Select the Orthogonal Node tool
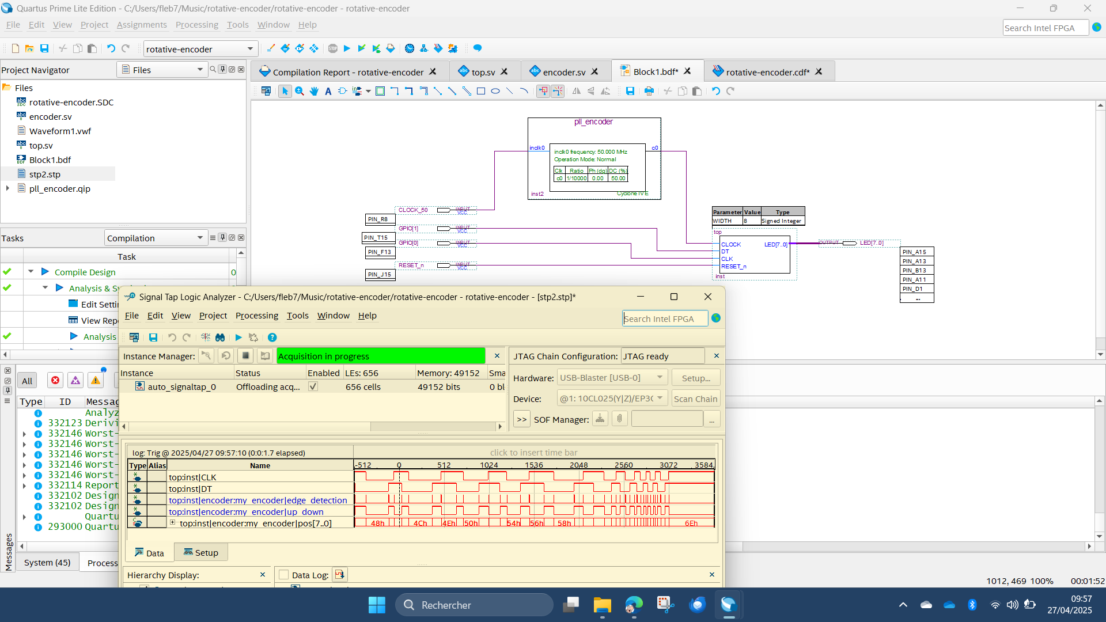The height and width of the screenshot is (622, 1106). tap(395, 91)
